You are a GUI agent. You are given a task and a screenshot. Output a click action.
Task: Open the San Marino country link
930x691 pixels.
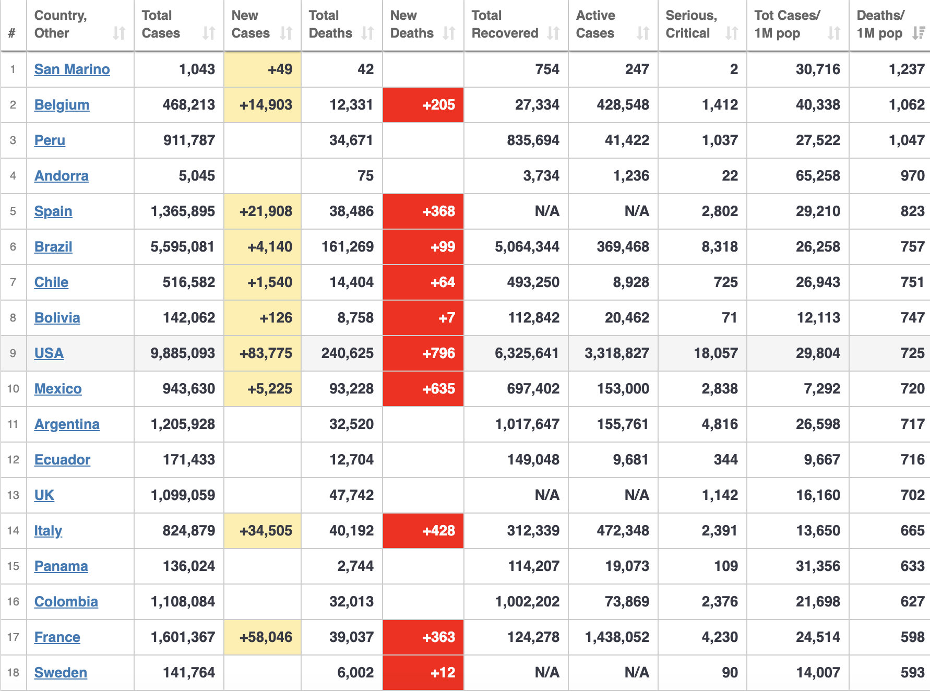(x=72, y=69)
